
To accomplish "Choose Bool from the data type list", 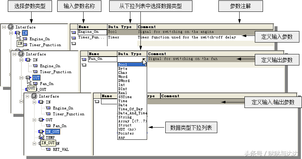I will (132, 65).
